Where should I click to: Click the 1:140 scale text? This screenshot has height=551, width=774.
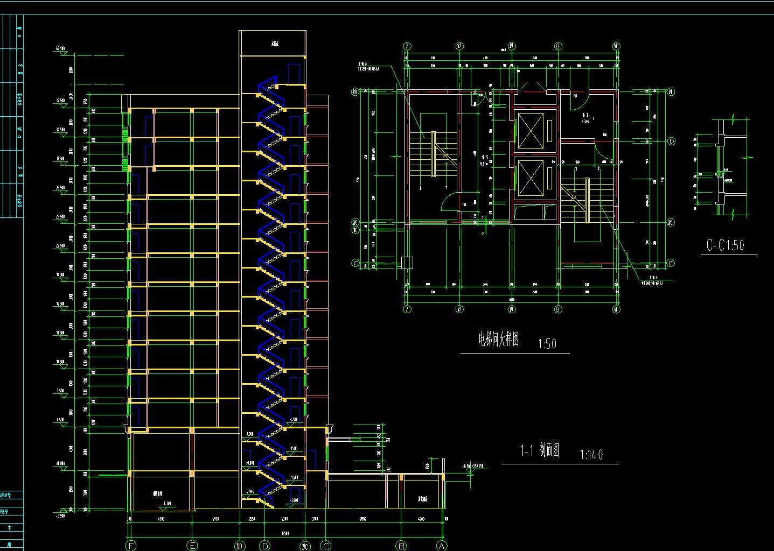click(591, 455)
